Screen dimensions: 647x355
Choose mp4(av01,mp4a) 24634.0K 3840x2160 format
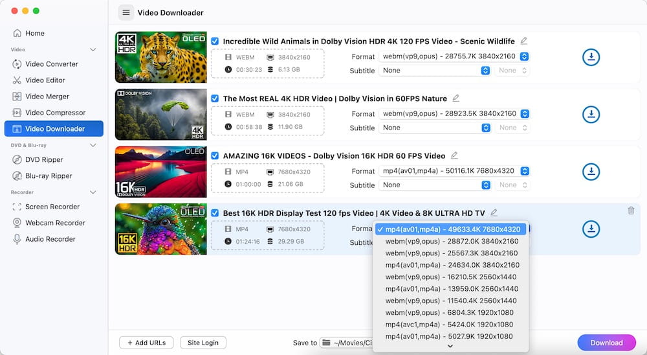point(450,265)
